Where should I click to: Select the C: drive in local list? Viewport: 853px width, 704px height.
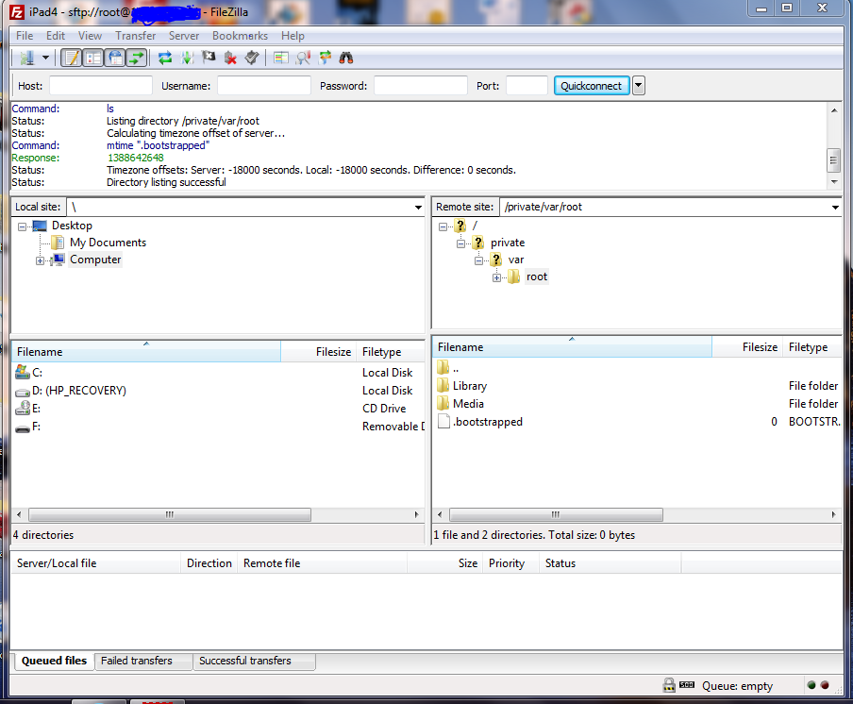coord(37,372)
